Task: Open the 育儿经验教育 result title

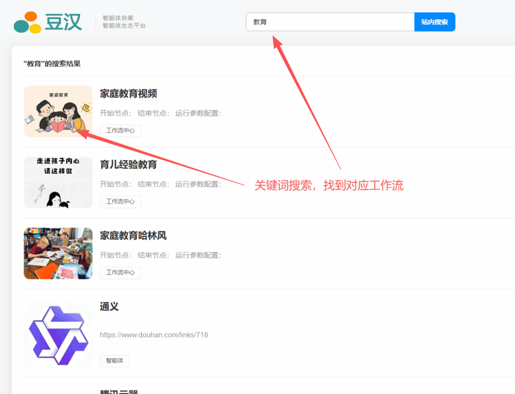Action: [x=128, y=165]
